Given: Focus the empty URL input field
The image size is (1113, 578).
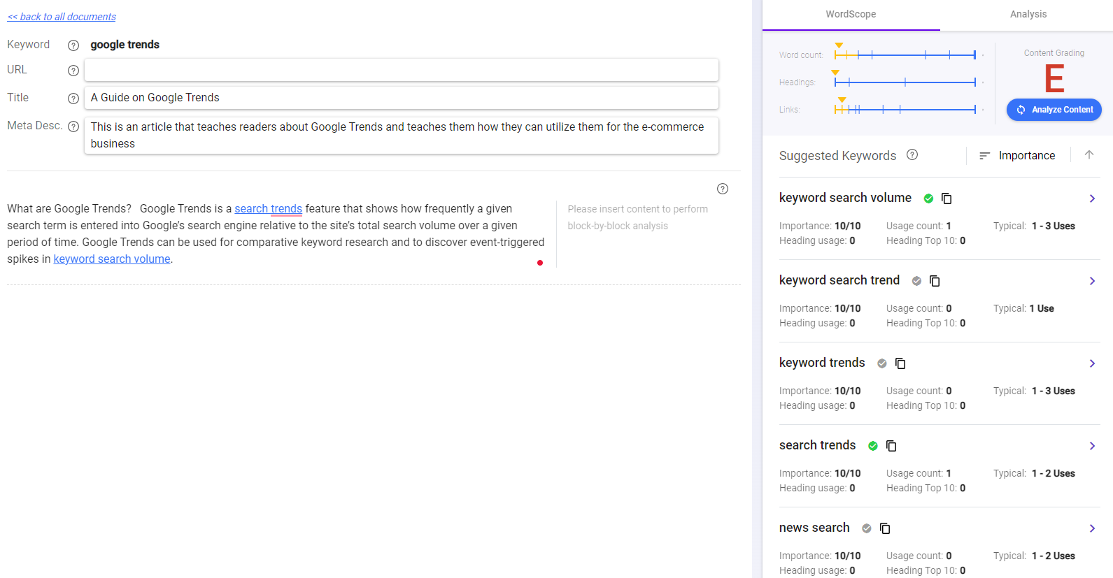Looking at the screenshot, I should (x=402, y=70).
